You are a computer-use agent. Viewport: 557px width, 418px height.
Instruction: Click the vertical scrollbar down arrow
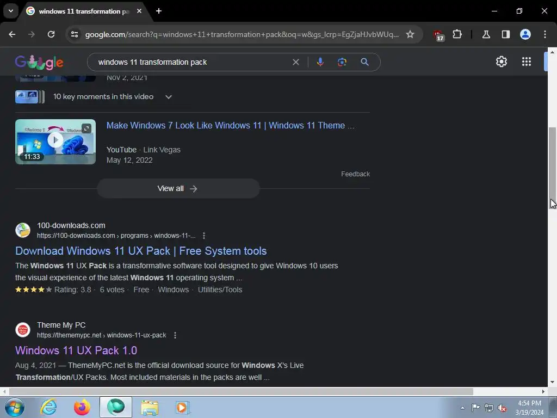[552, 383]
